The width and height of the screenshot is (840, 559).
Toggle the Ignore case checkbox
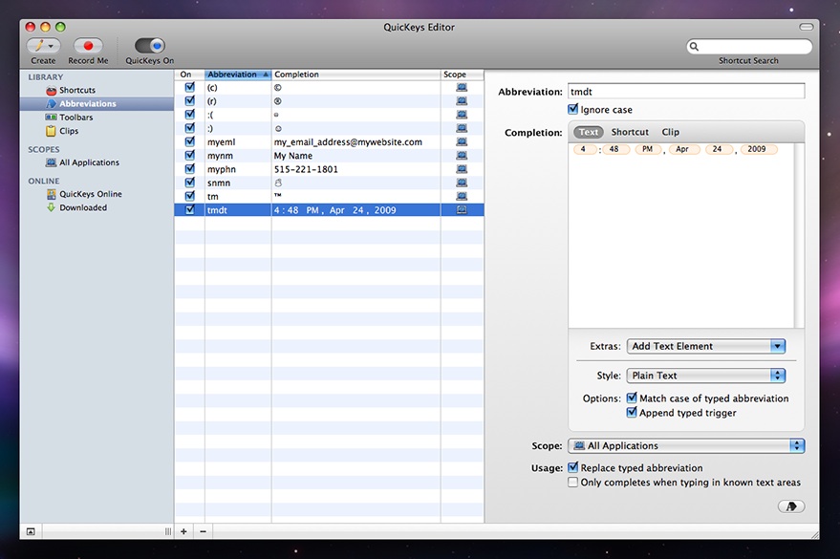[572, 109]
